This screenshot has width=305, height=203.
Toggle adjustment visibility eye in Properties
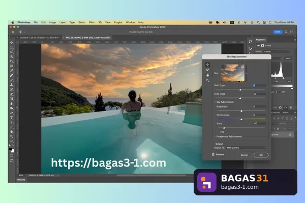(286, 107)
